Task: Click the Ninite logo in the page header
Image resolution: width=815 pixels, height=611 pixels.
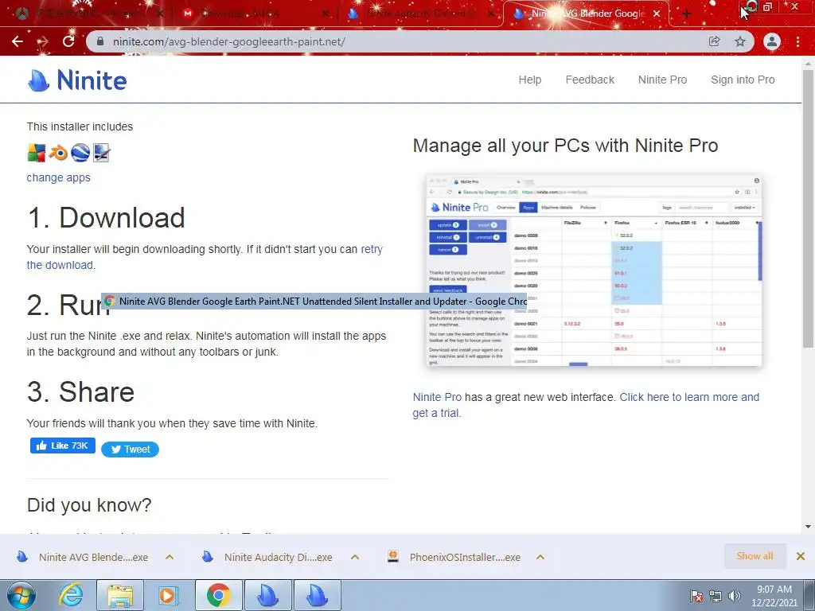Action: [x=77, y=80]
